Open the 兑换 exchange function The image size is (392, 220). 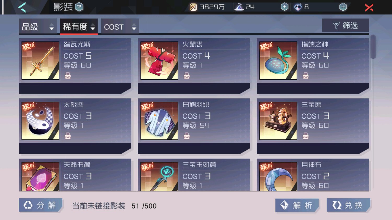(x=349, y=205)
